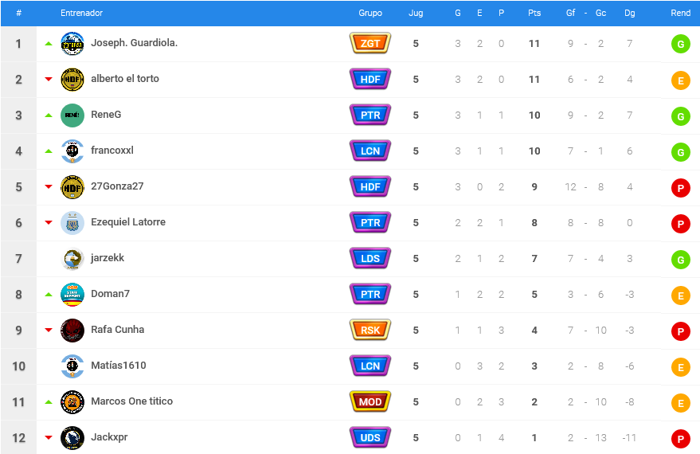Sort by the Entrenador column header
This screenshot has height=454, width=700.
tap(82, 13)
